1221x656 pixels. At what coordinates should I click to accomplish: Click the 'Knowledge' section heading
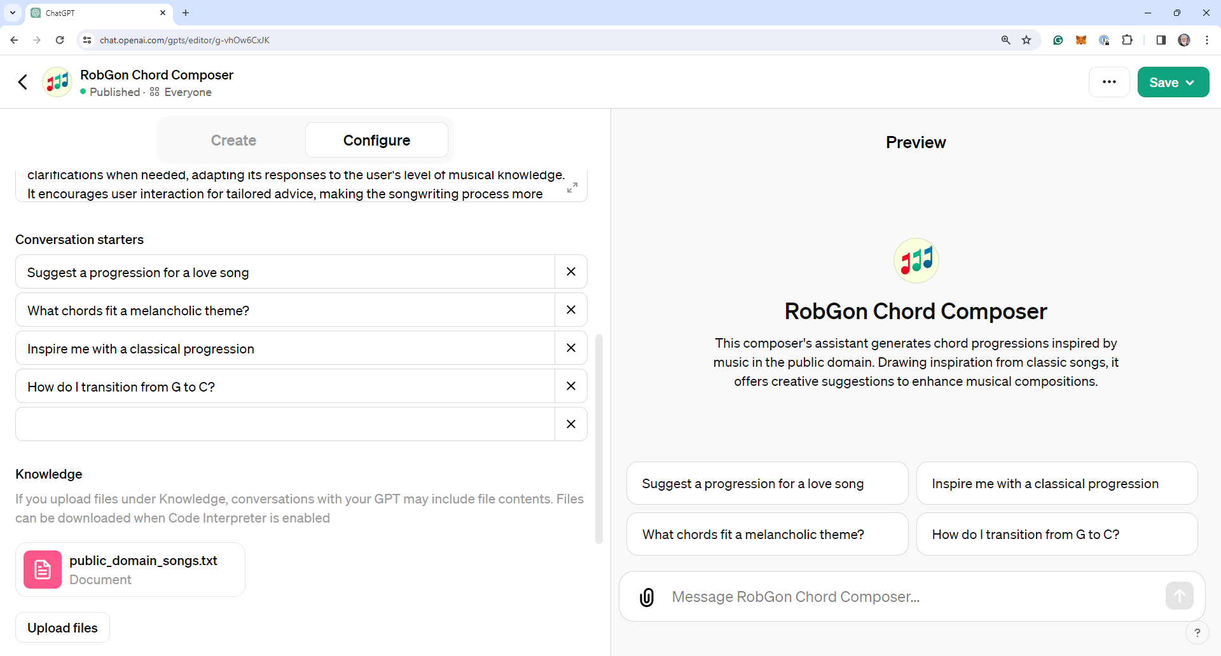pos(49,474)
